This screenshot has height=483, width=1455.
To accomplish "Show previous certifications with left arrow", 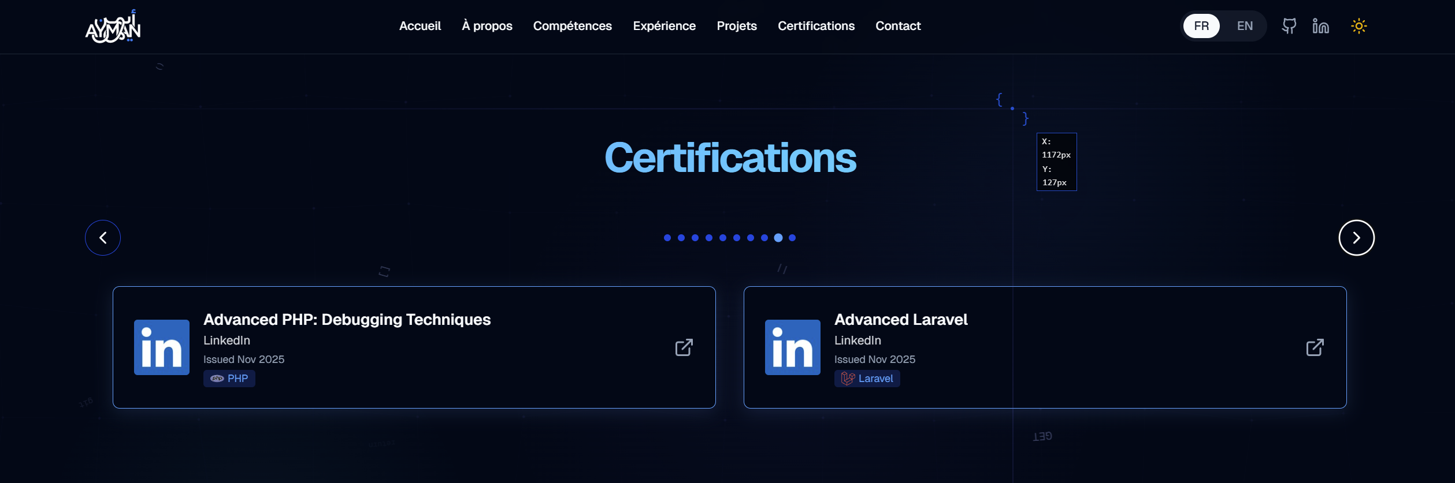I will pos(103,238).
